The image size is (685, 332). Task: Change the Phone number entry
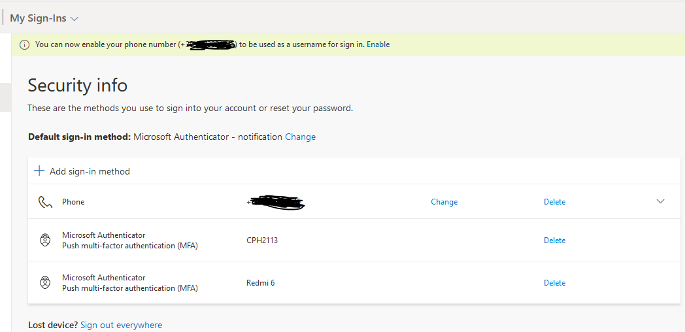coord(444,202)
